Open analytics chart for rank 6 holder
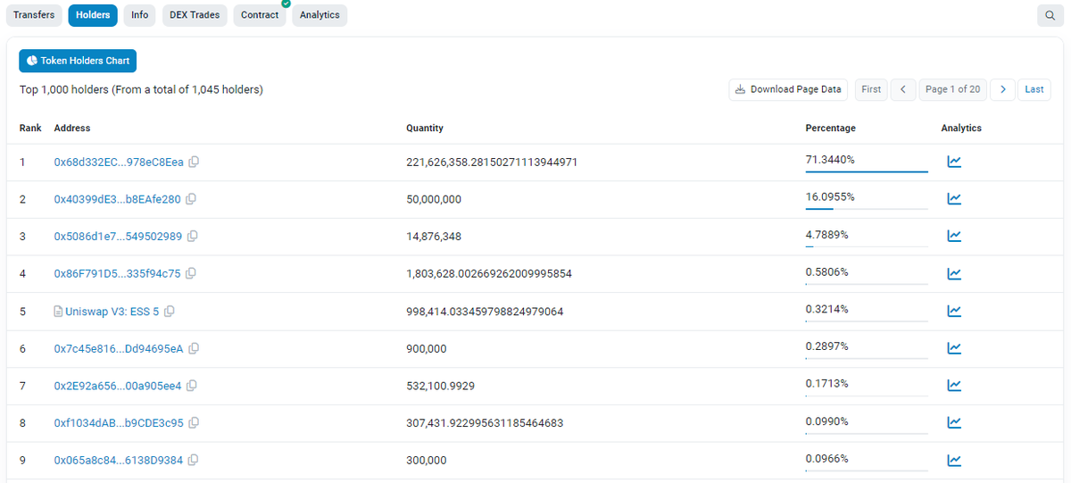1071x483 pixels. coord(954,348)
